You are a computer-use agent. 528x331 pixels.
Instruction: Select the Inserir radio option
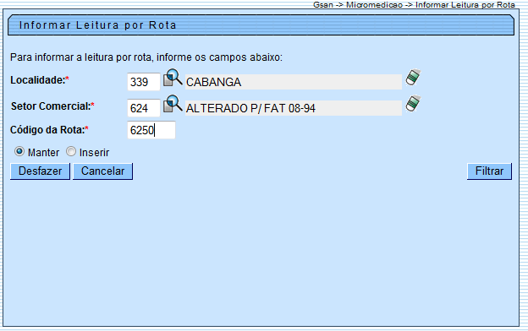point(71,151)
